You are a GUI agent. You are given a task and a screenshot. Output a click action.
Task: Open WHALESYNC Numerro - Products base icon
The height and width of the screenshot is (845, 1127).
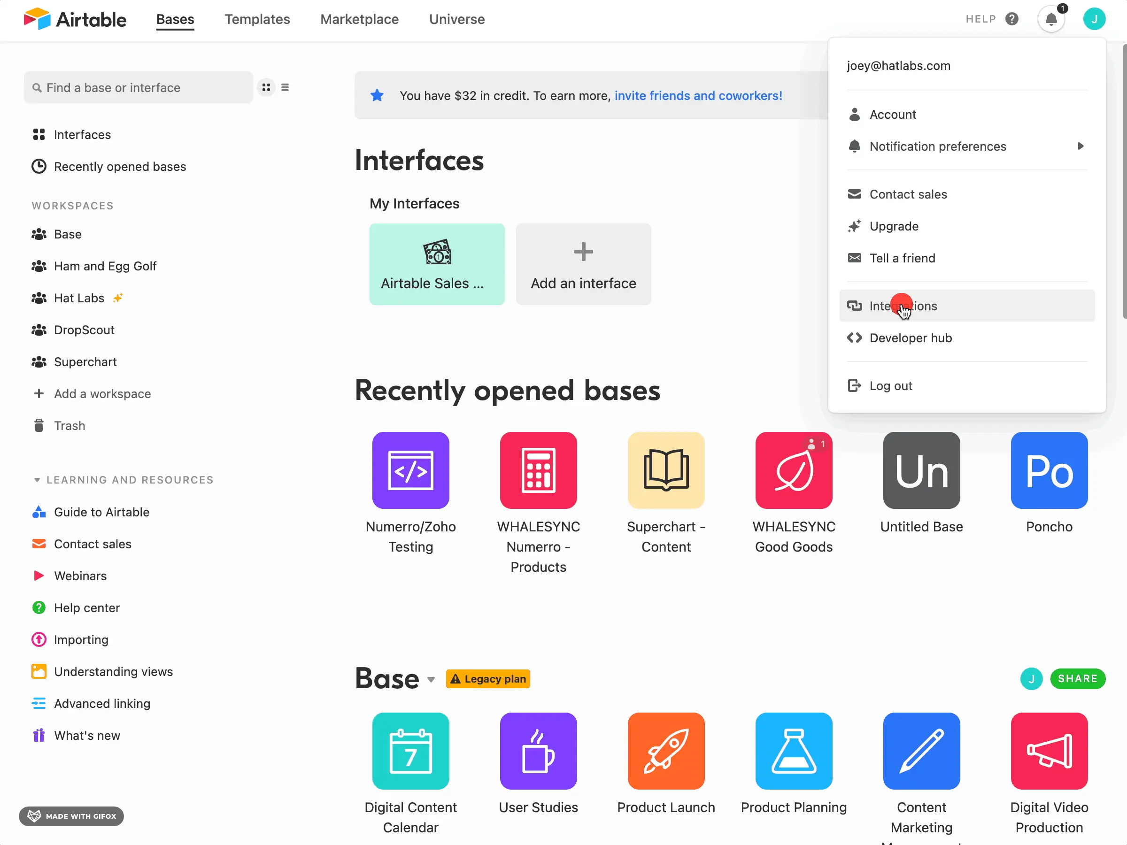pos(539,470)
